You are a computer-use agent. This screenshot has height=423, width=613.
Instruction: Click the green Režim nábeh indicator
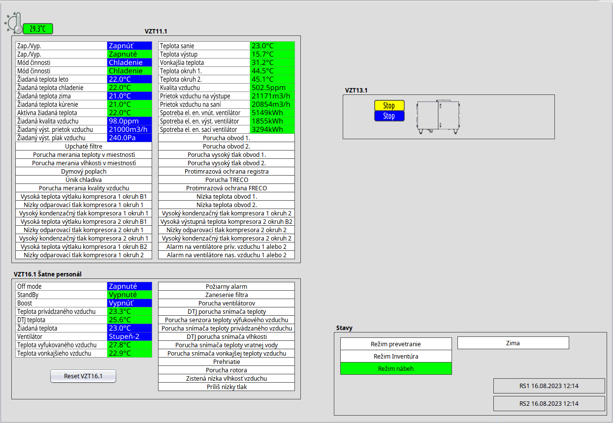click(395, 368)
